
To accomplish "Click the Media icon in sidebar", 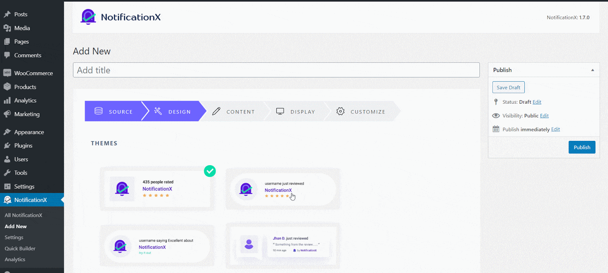I will point(7,28).
